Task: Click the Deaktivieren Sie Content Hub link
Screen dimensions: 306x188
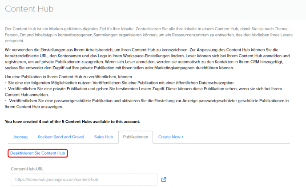Action: point(38,153)
